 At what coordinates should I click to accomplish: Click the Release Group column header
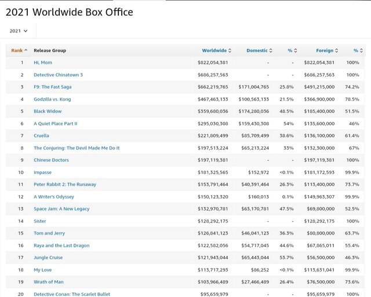click(50, 50)
